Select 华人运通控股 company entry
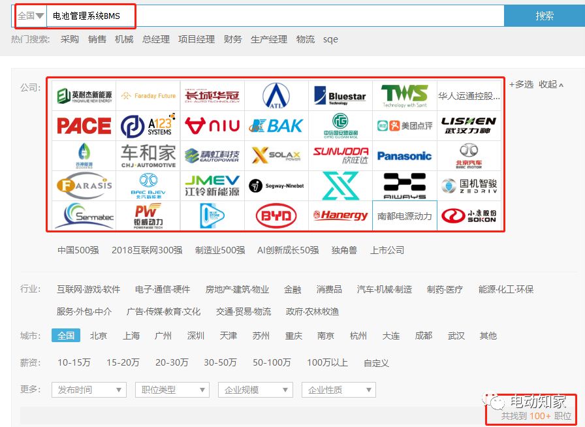Viewport: 585px width, 427px height. point(469,95)
